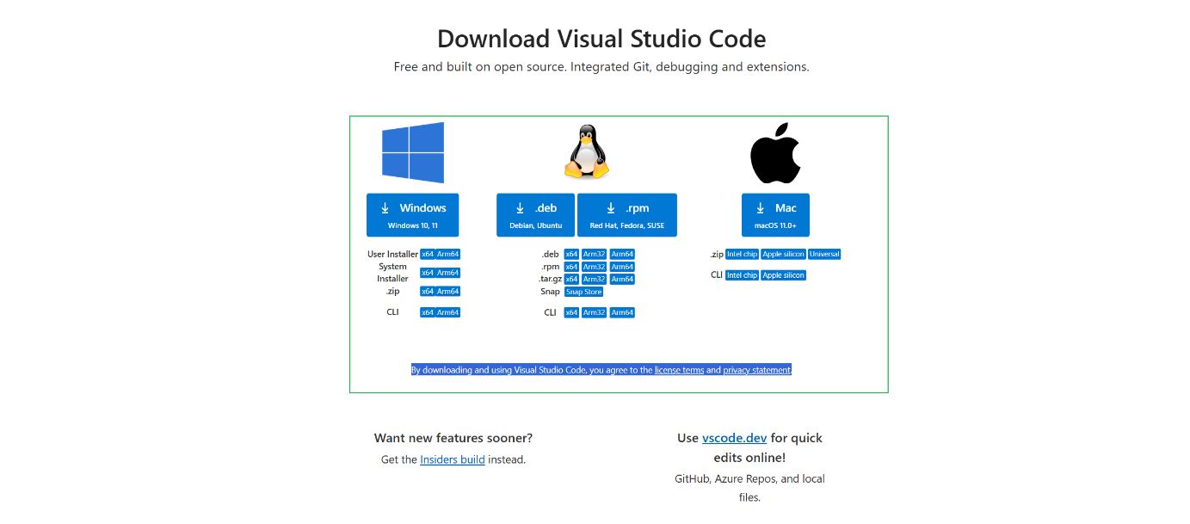Get Mac CLI for Intel chip
Viewport: 1190px width, 524px height.
(x=742, y=275)
